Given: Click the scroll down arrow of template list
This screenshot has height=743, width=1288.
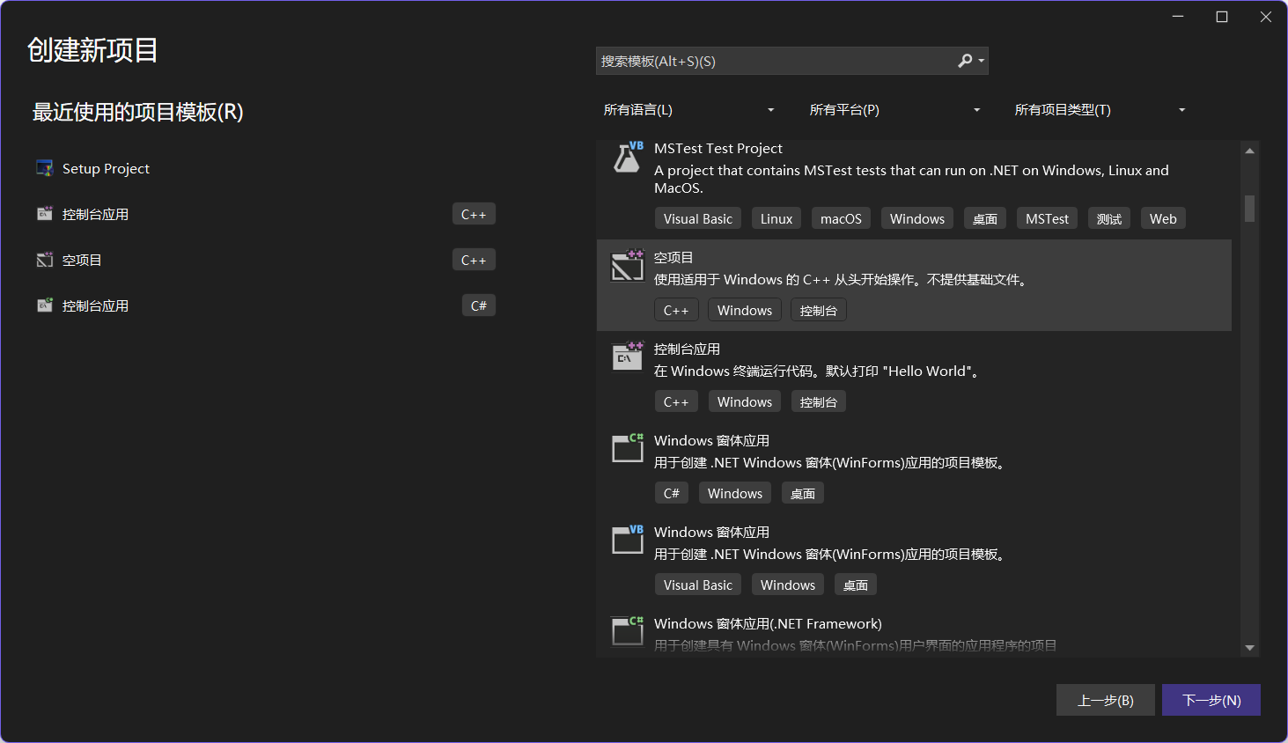Looking at the screenshot, I should (x=1249, y=648).
